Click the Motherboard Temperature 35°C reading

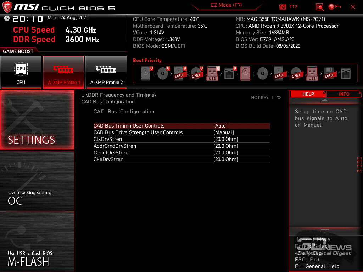click(170, 26)
